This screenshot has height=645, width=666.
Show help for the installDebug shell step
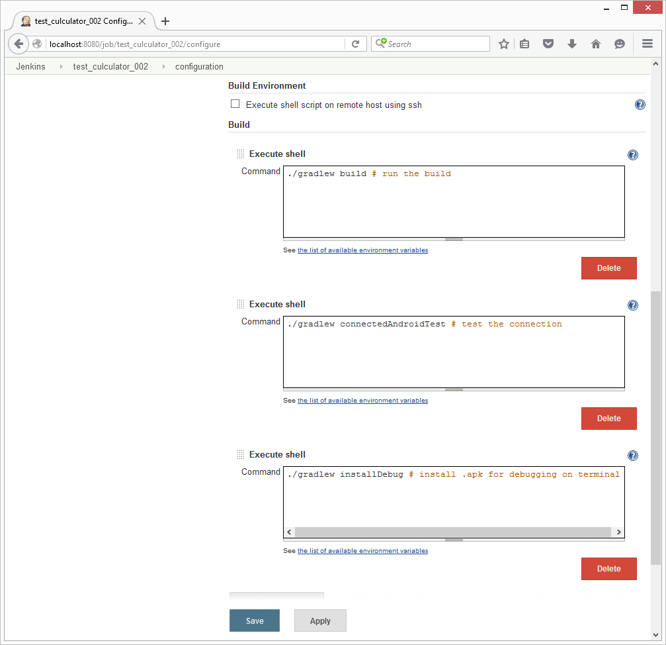pyautogui.click(x=632, y=456)
